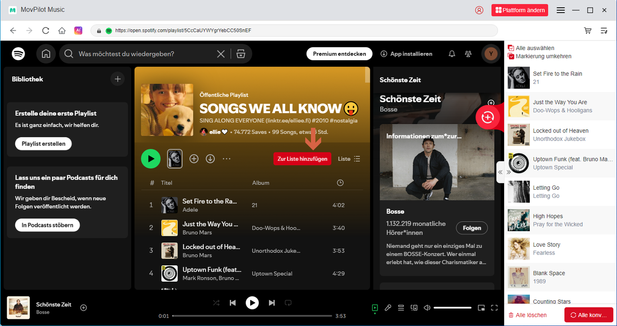
Task: Expand the side panel with right chevrons
Action: (509, 172)
